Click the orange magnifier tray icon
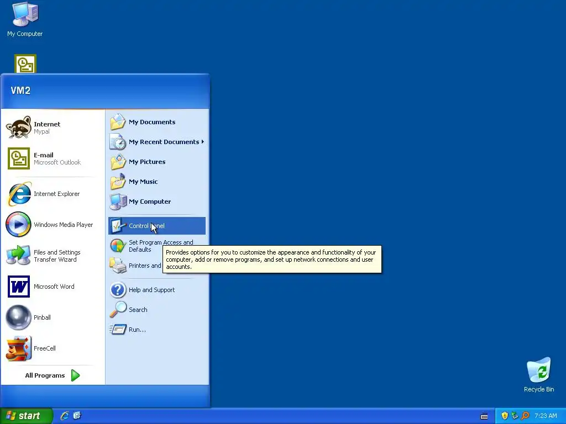Screen dimensions: 566x424 click(x=525, y=416)
